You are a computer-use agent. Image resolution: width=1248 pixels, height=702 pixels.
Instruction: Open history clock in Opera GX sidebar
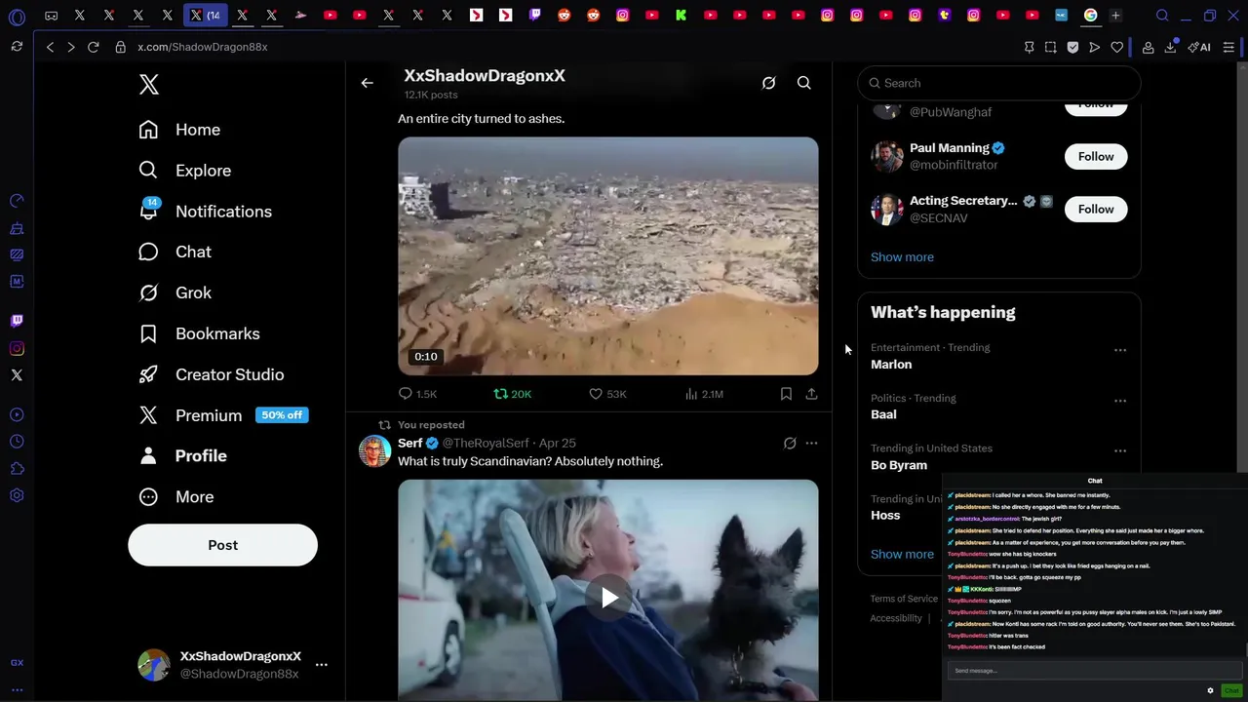(17, 442)
